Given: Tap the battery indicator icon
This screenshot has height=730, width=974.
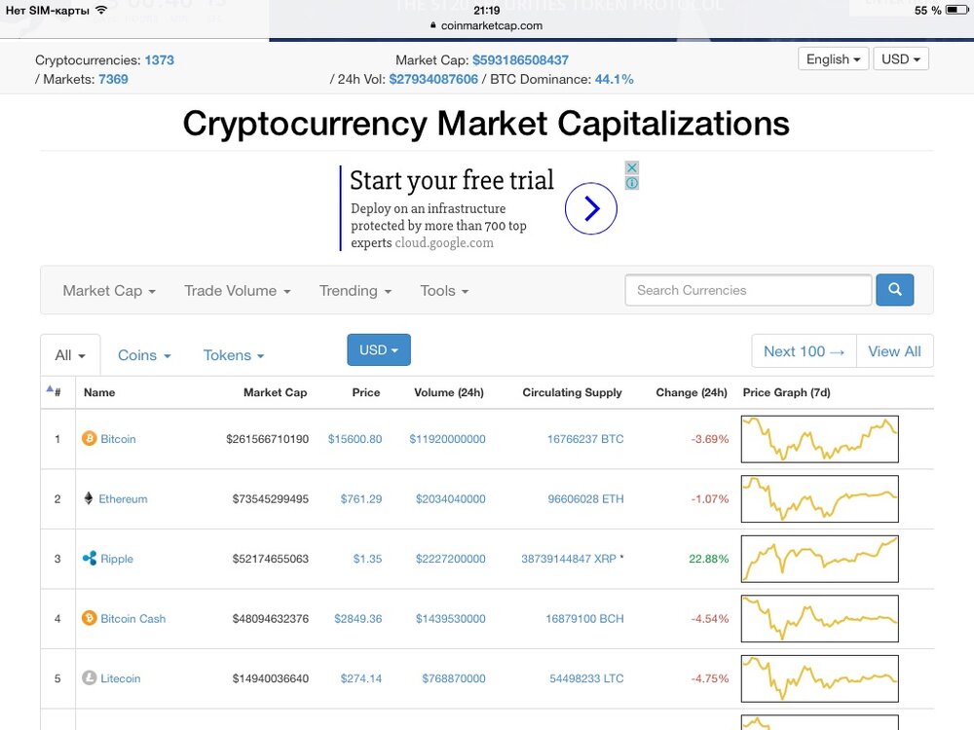Looking at the screenshot, I should 956,10.
